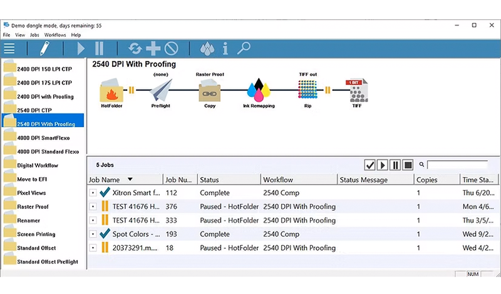Select 2400 DPI 150 LPI CTP workflow folder

[x=43, y=68]
